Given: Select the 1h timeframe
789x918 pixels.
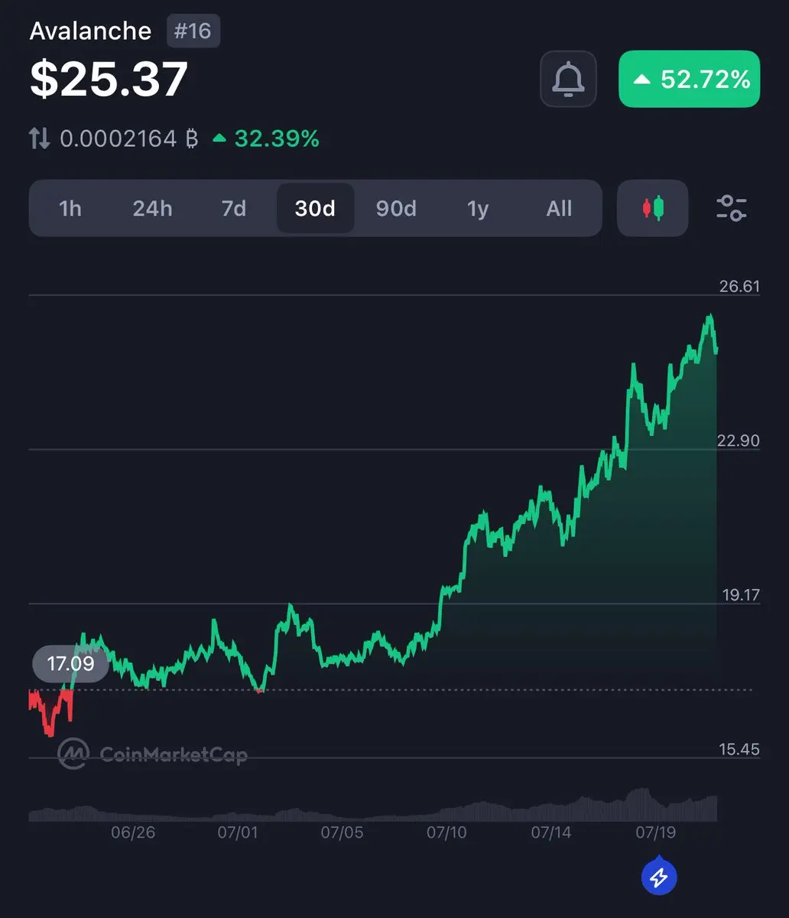Looking at the screenshot, I should point(70,208).
